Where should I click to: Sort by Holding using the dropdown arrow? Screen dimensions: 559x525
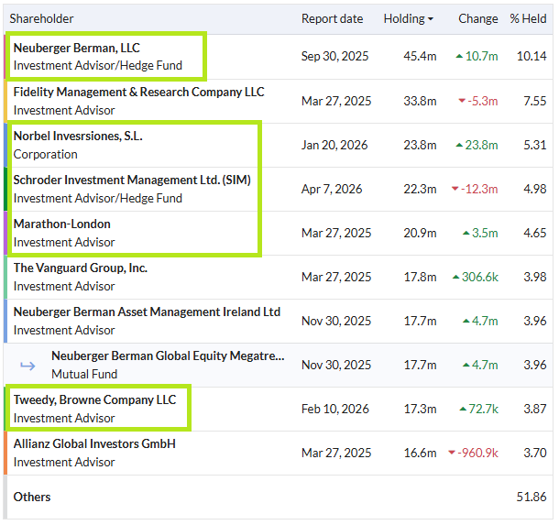(431, 19)
